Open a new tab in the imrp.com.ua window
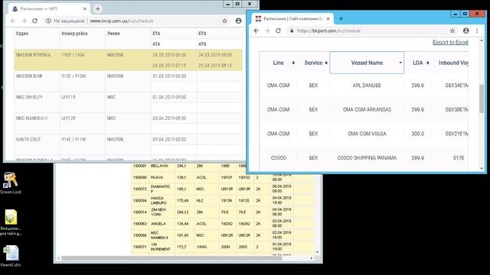Image resolution: width=490 pixels, height=275 pixels. click(98, 9)
